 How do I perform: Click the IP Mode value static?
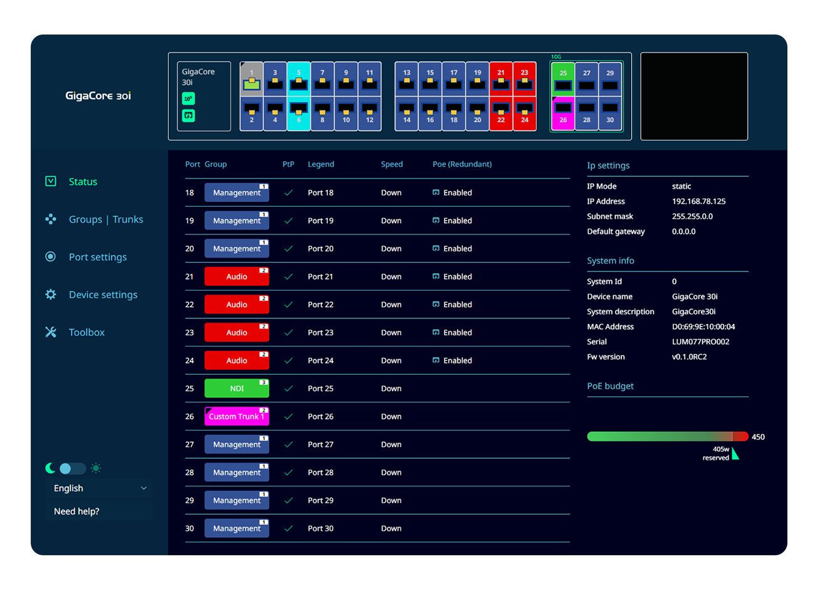(x=681, y=186)
